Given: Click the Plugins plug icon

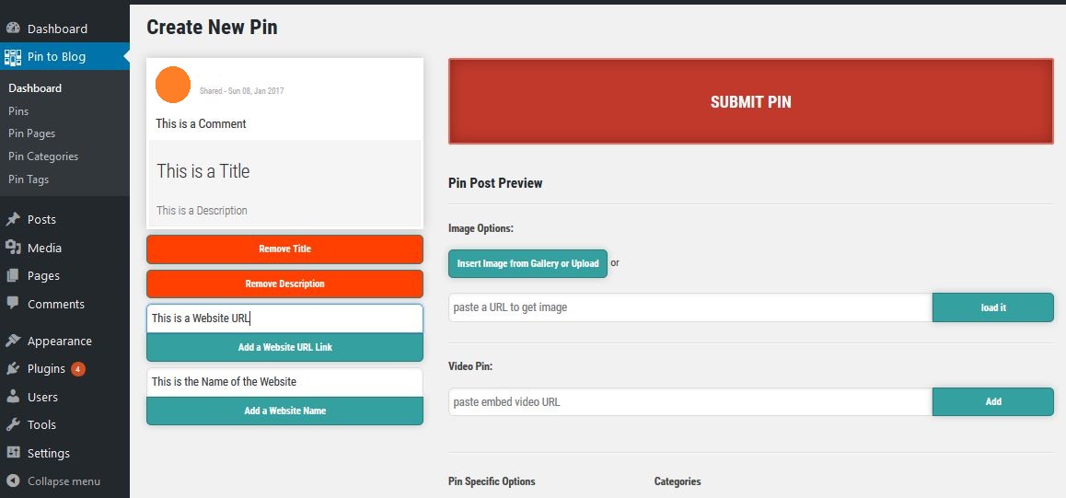Looking at the screenshot, I should coord(13,369).
